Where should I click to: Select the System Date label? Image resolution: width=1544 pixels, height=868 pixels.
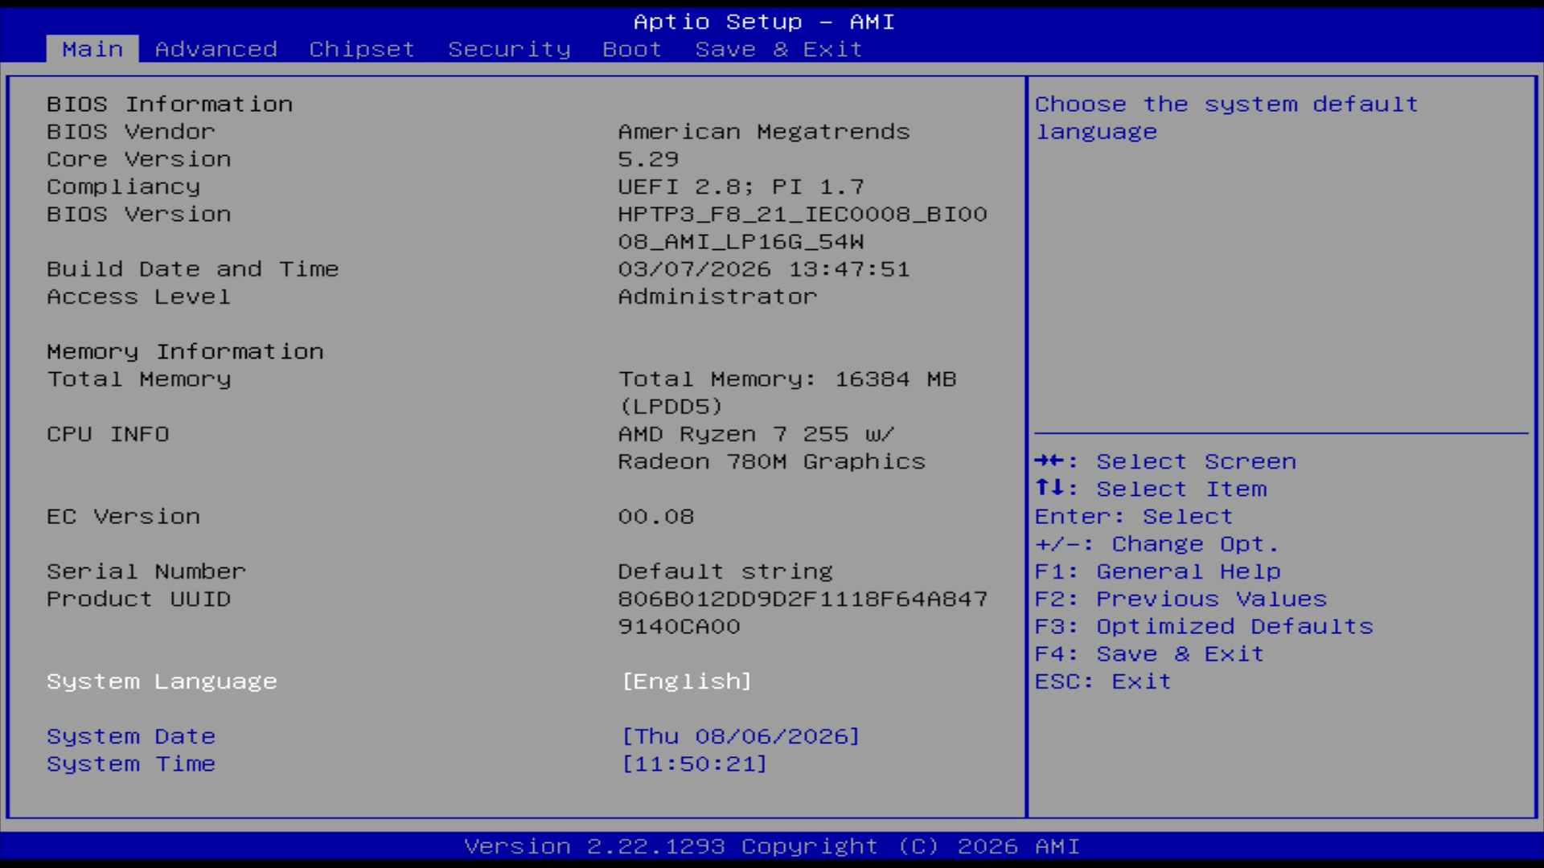[x=131, y=736]
